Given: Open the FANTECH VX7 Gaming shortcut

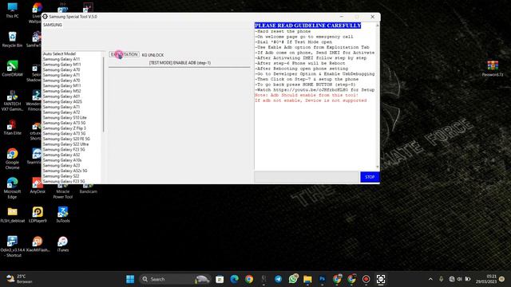Looking at the screenshot, I should click(x=13, y=100).
